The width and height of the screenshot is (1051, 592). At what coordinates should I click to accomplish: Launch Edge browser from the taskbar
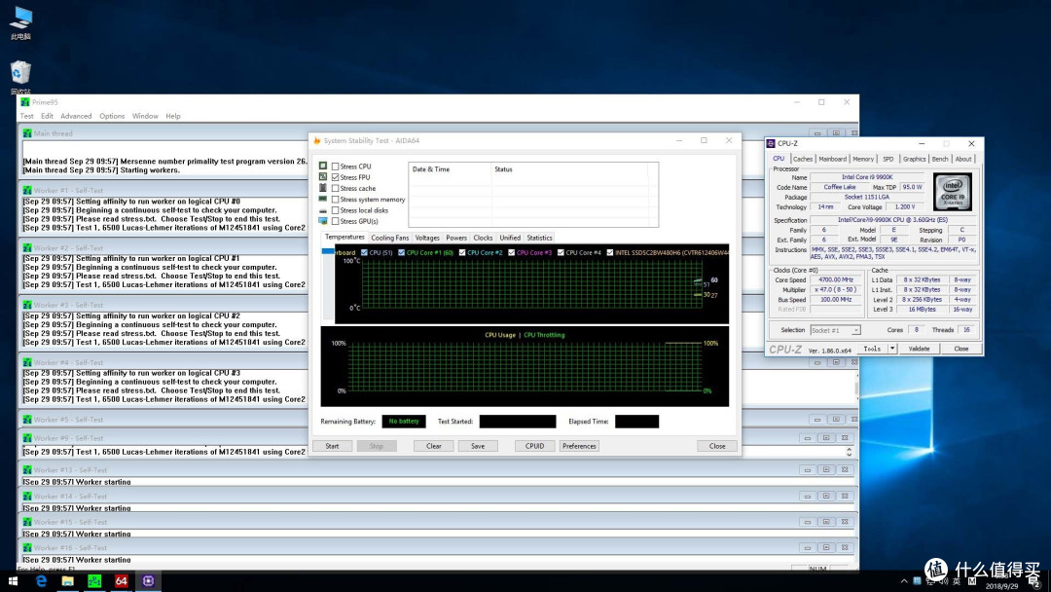[x=41, y=581]
